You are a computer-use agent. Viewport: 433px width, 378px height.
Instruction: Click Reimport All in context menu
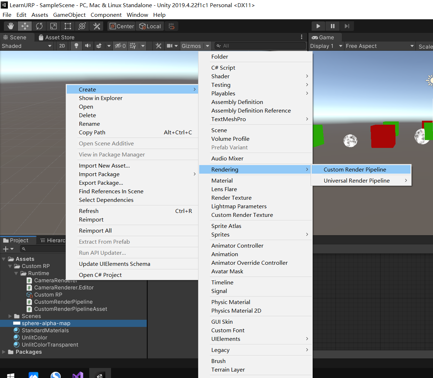click(x=95, y=230)
